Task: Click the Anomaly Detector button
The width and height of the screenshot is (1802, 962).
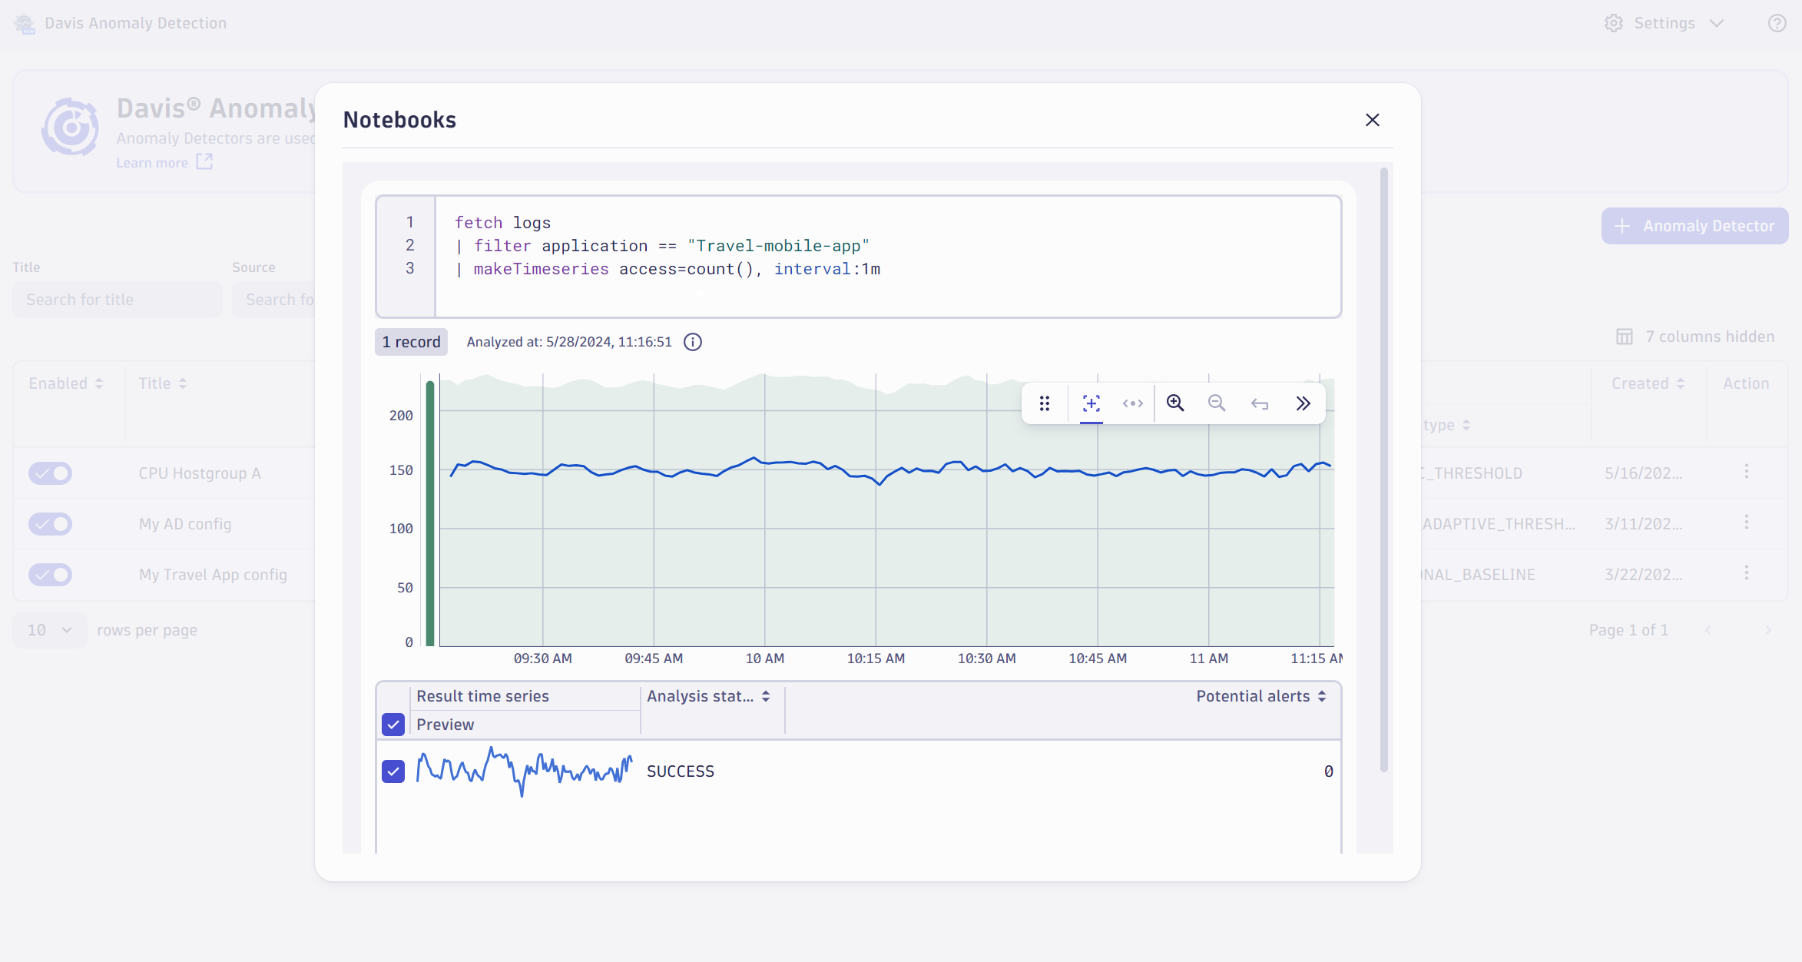Action: point(1694,225)
